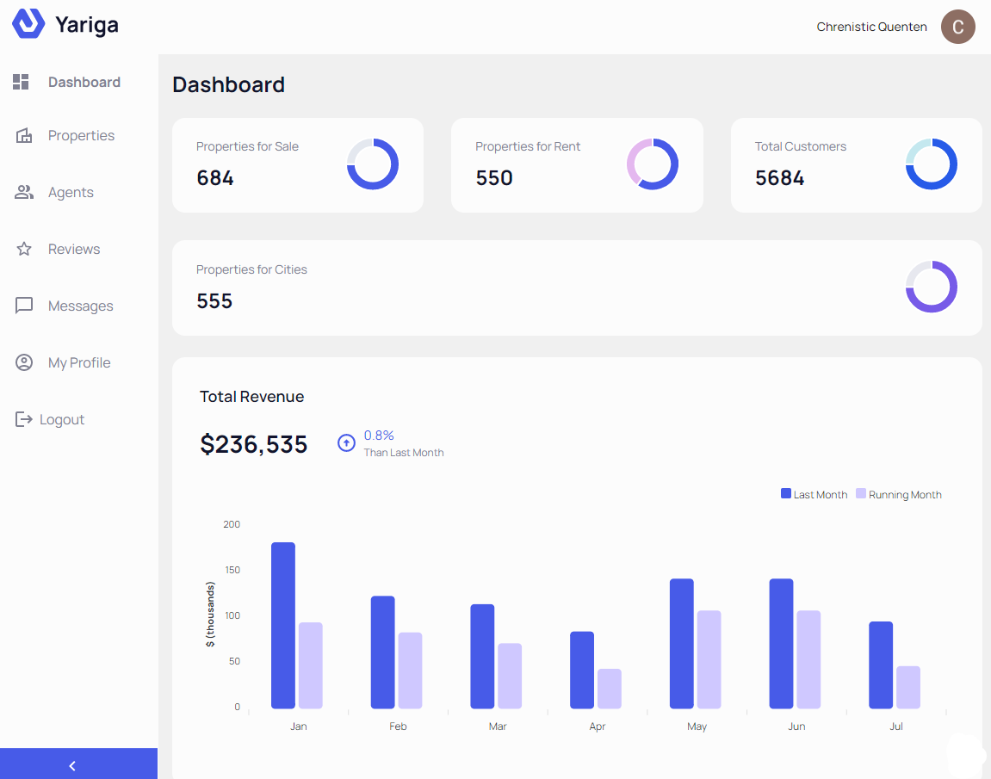Screen dimensions: 991x779
Task: Click the Total Customers donut chart
Action: (x=931, y=164)
